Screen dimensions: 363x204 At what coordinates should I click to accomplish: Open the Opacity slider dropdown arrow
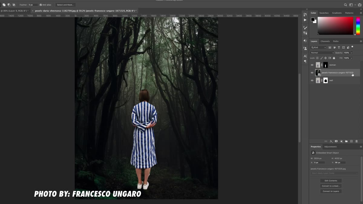352,53
